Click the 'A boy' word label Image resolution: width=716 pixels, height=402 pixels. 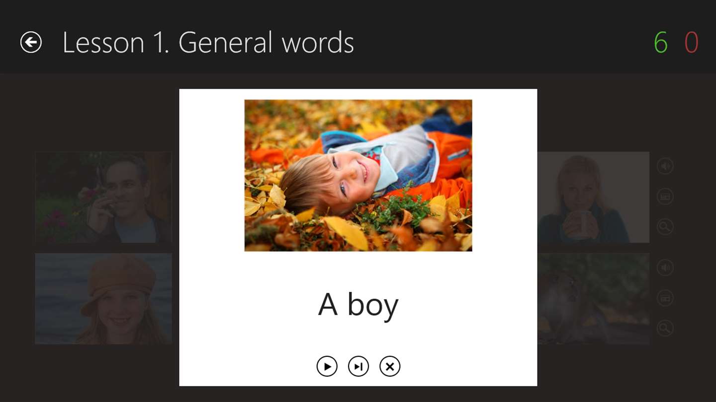[358, 305]
